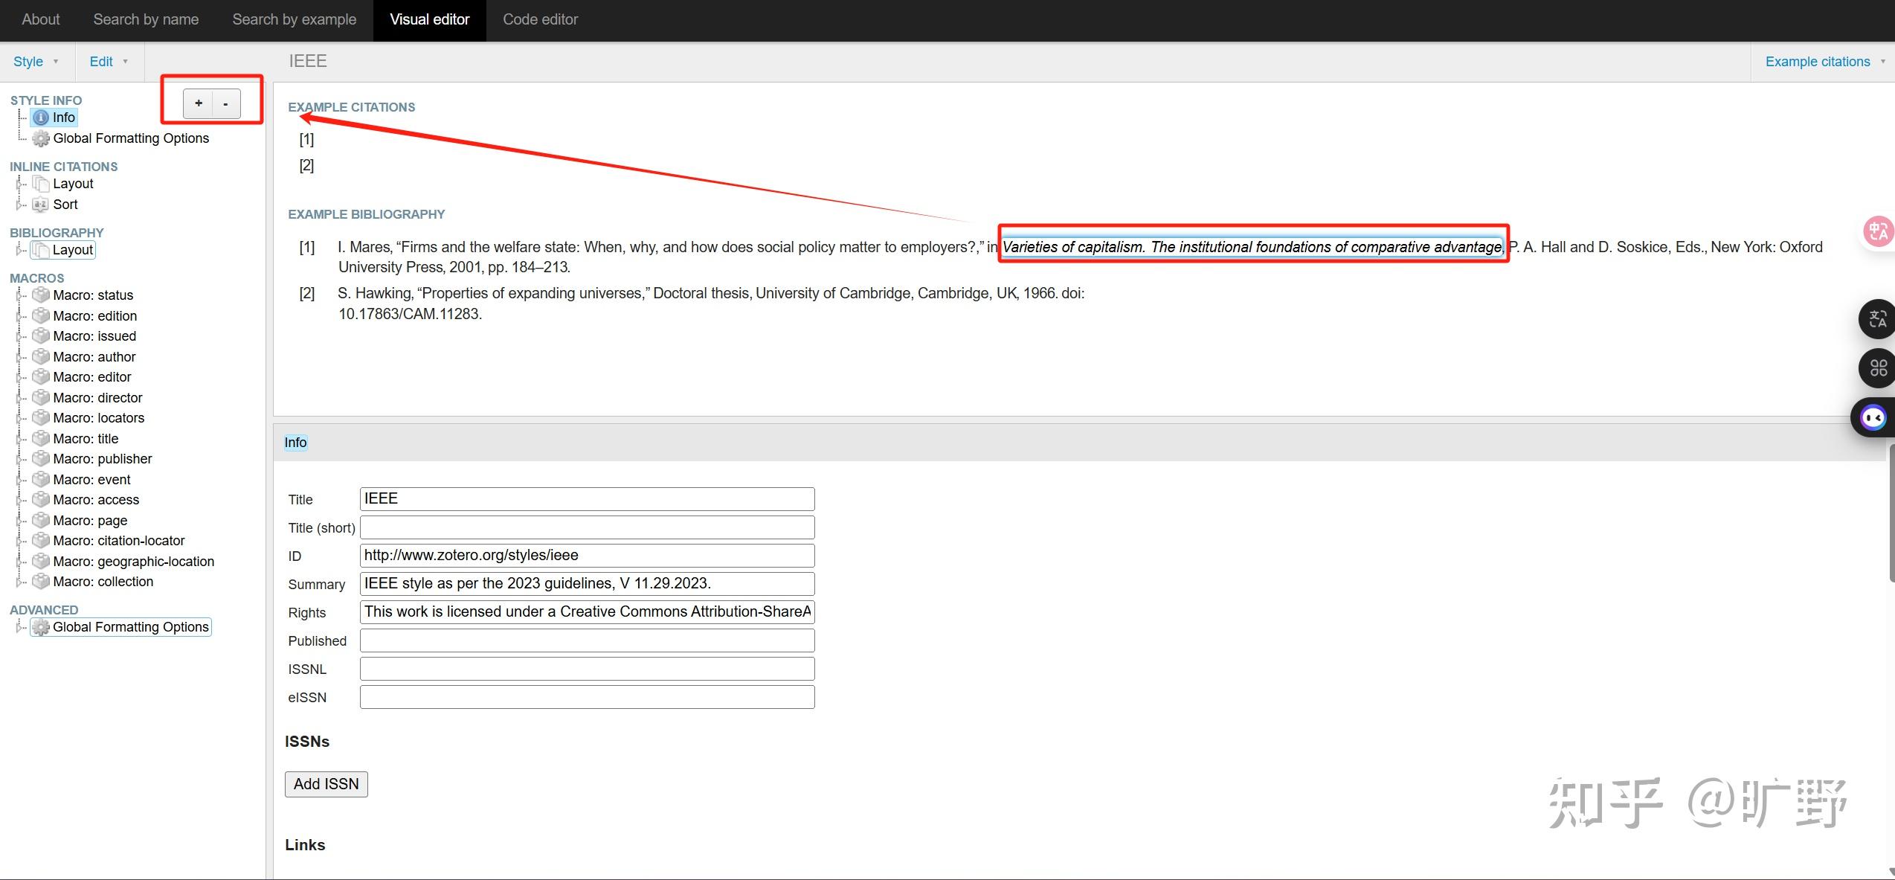Click the round robot assistant floating icon
This screenshot has height=880, width=1895.
[1873, 417]
